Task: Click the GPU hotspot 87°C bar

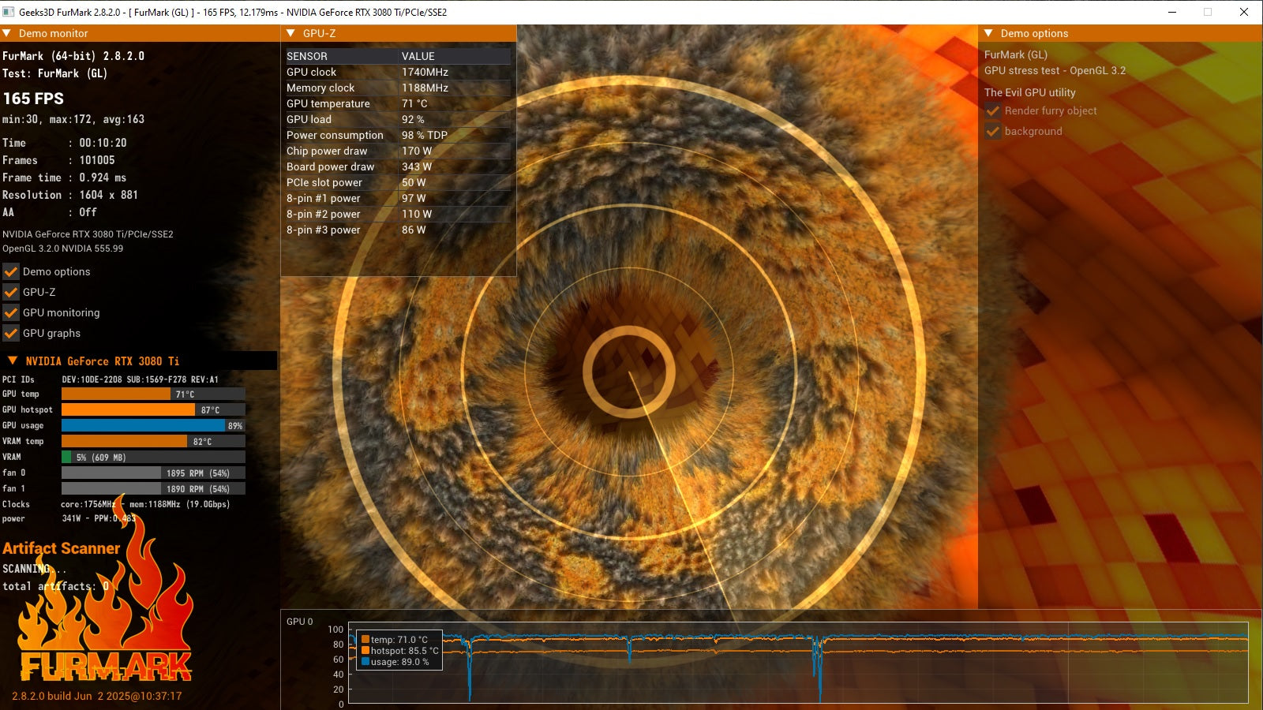Action: pyautogui.click(x=153, y=409)
